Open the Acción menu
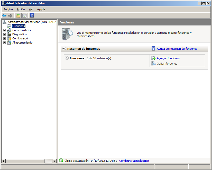Screen dimensions: 212x170 [21, 9]
